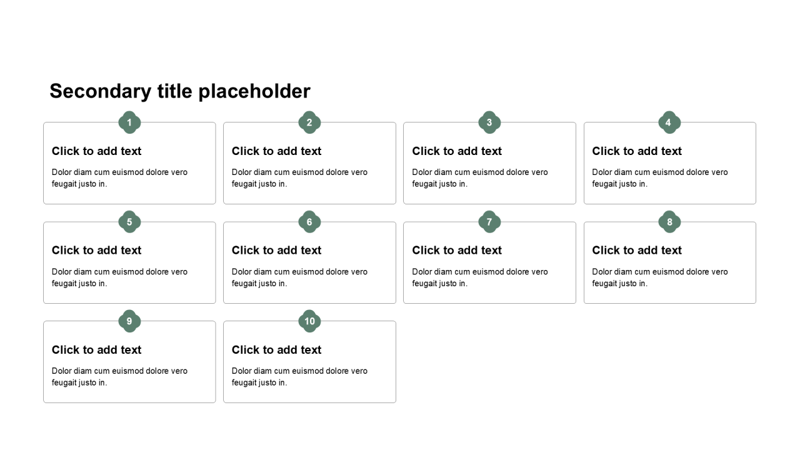Click the number 1 badge icon
Viewport: 800px width, 450px height.
(129, 122)
